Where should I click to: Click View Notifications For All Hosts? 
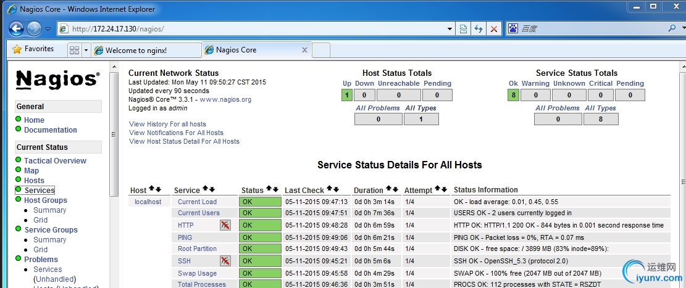pos(176,133)
